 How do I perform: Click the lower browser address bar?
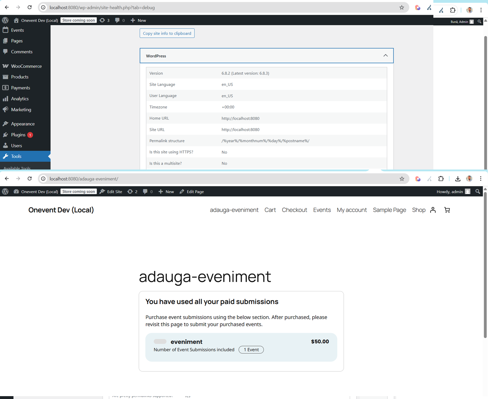pyautogui.click(x=222, y=179)
